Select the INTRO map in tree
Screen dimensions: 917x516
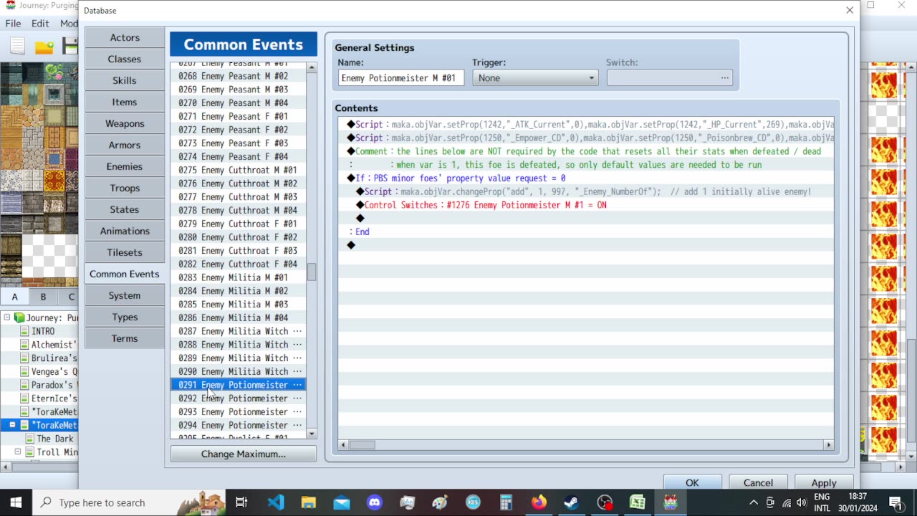43,331
